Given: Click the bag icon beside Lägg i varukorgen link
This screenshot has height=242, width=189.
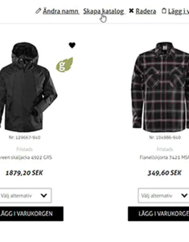Looking at the screenshot, I should click(164, 11).
